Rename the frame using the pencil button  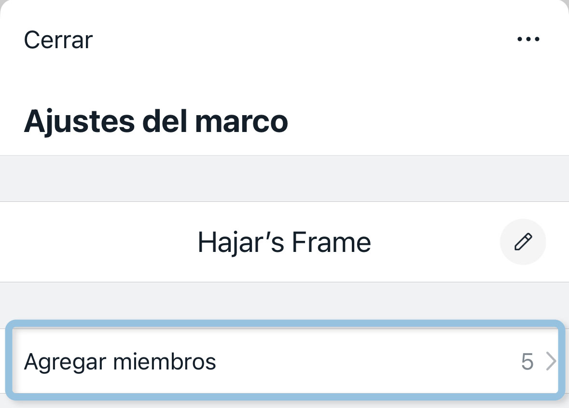tap(523, 242)
